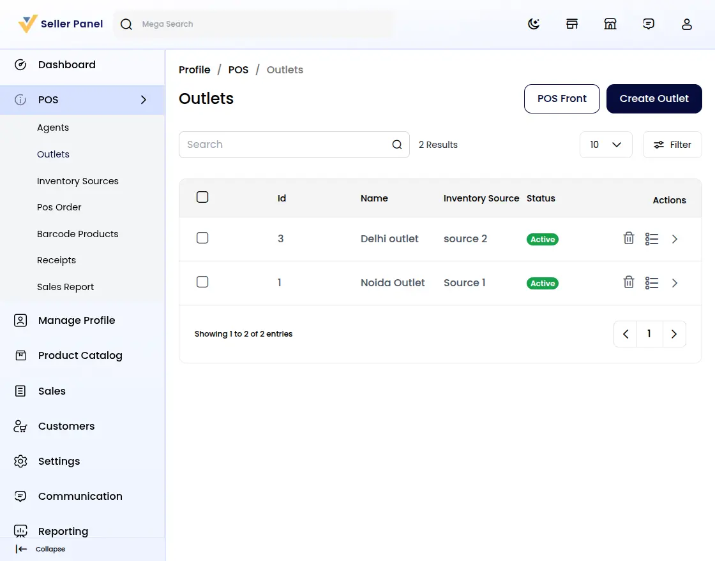Viewport: 715px width, 561px height.
Task: Open list icon for Noida Outlet
Action: click(652, 283)
